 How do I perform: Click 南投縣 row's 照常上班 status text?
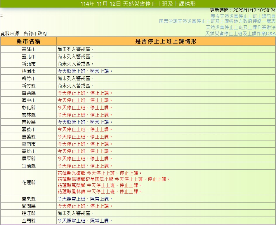85,122
